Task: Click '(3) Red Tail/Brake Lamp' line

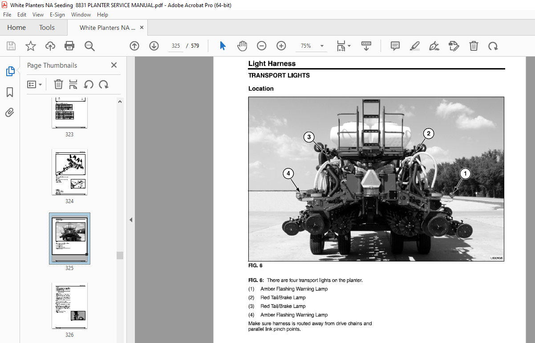Action: pyautogui.click(x=277, y=306)
